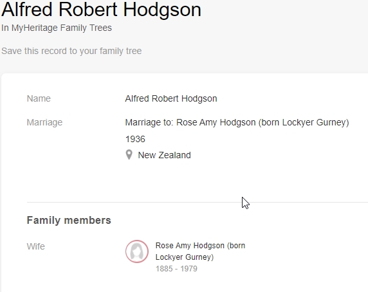Click the Marriage field label
Image resolution: width=368 pixels, height=292 pixels.
tap(44, 122)
